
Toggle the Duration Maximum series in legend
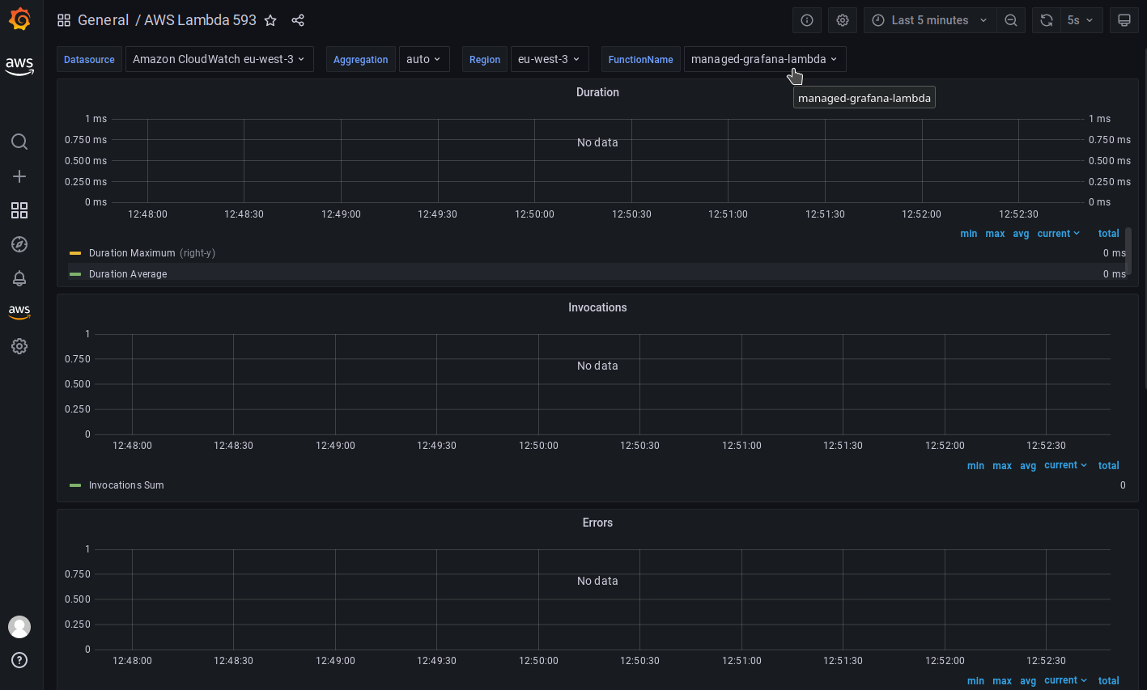[132, 253]
